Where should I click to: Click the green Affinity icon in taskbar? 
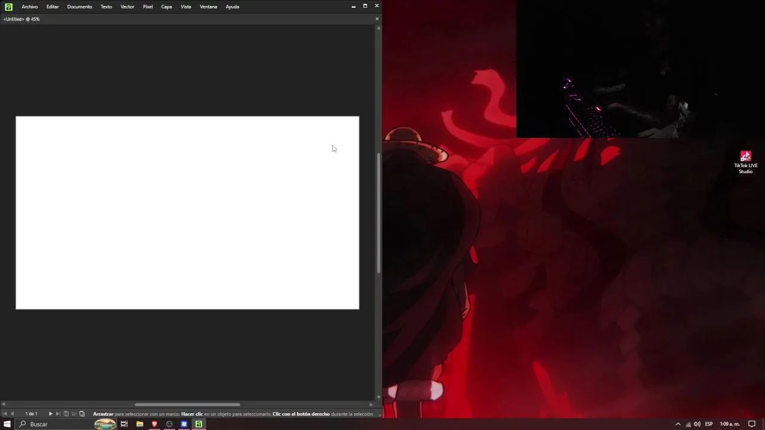[x=199, y=424]
